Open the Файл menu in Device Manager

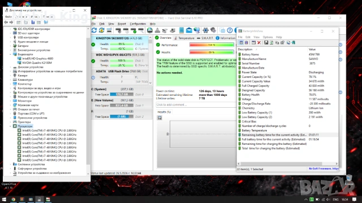(8, 16)
